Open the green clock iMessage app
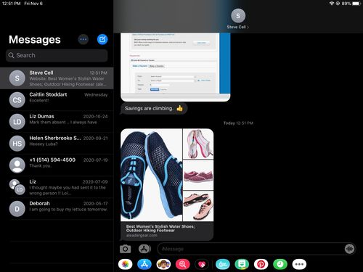This screenshot has height=272, width=363. (x=280, y=264)
